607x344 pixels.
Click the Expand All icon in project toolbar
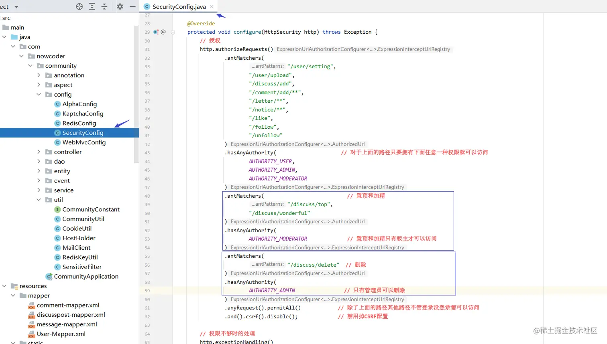92,6
